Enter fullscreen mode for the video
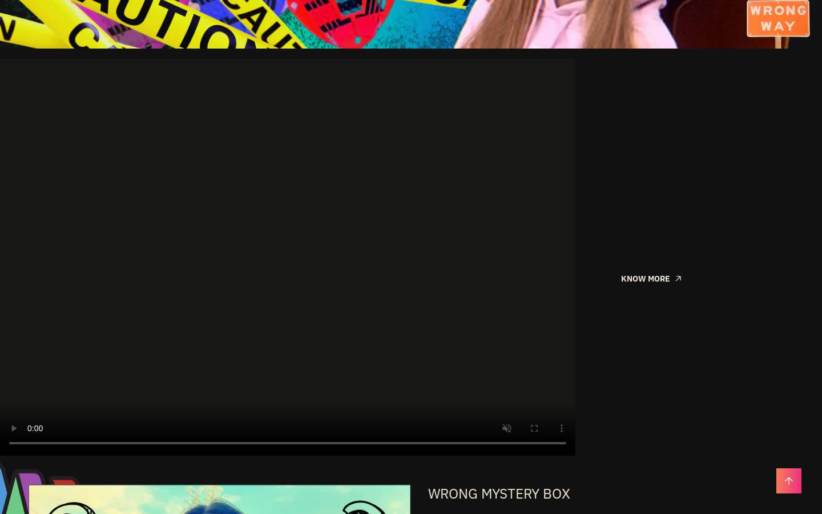Screen dimensions: 822x514 click(x=534, y=428)
